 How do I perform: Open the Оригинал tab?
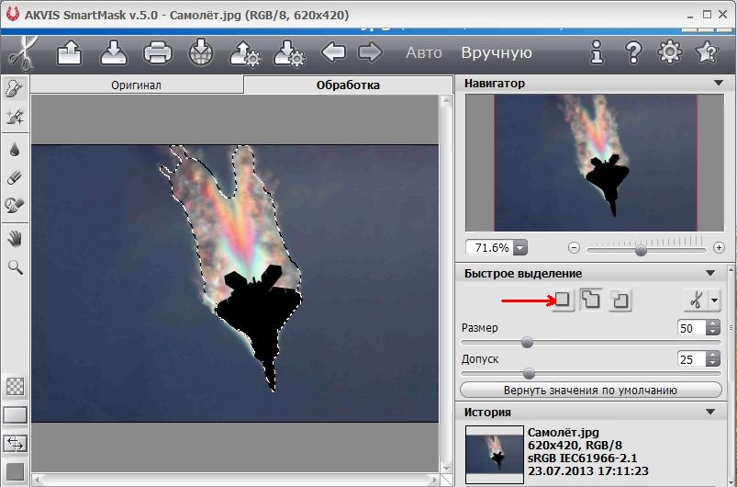[x=137, y=85]
